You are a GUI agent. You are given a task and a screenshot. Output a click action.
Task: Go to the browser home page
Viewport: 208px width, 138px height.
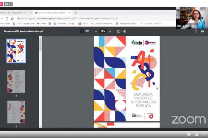click(x=12, y=19)
